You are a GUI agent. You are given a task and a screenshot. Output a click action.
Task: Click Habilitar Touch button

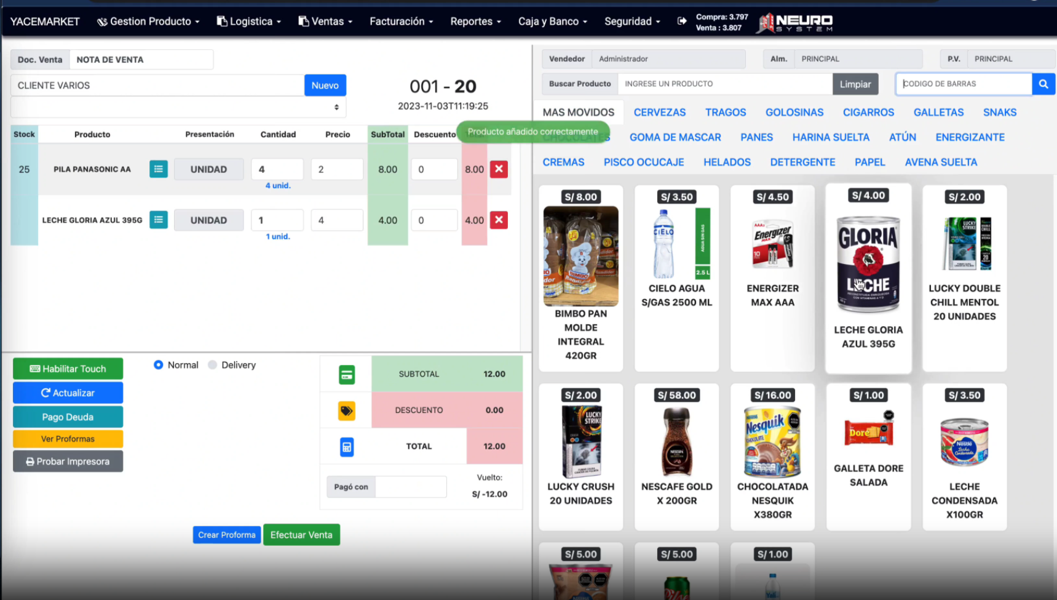68,369
